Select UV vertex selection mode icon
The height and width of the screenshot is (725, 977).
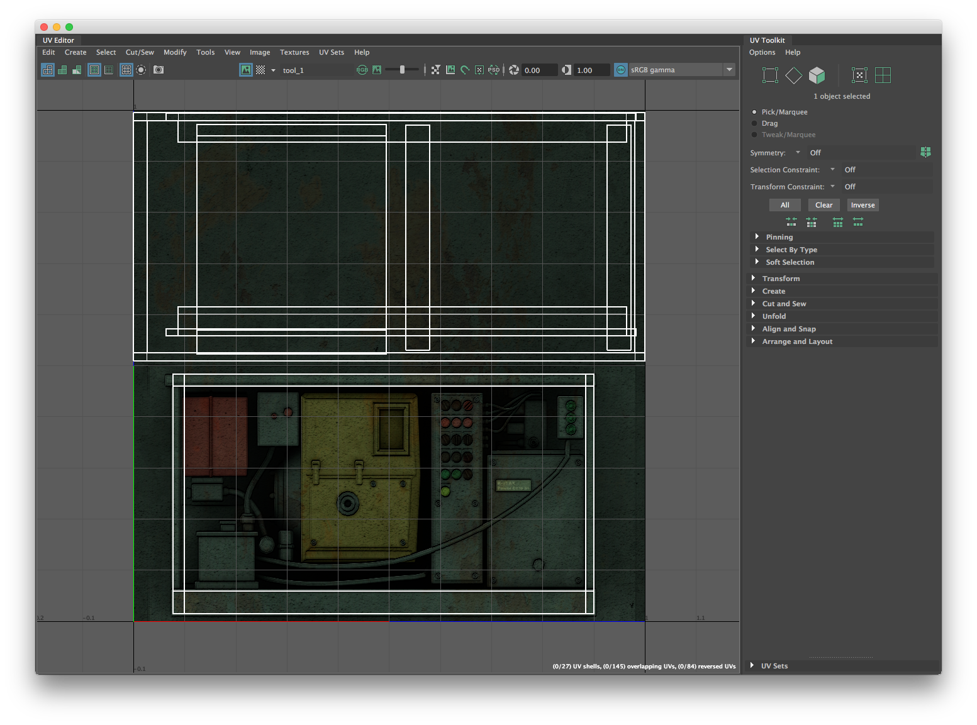point(770,75)
